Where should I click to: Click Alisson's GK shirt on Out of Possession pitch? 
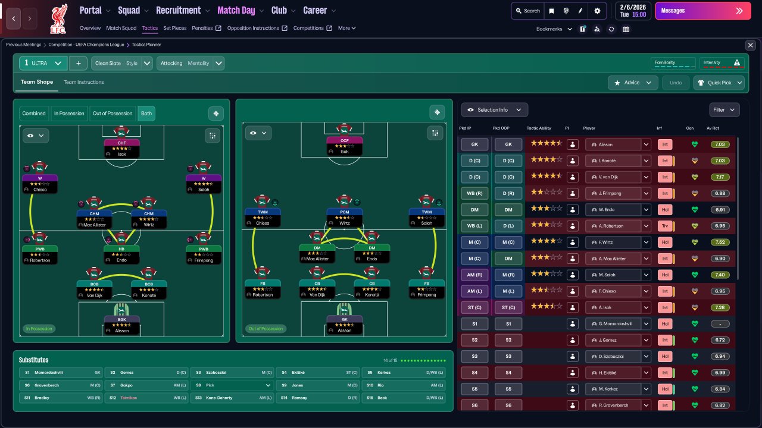point(344,309)
